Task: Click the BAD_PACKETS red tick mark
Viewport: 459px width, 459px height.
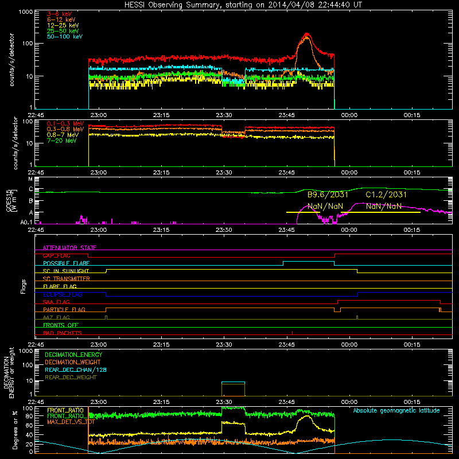Action: point(292,333)
